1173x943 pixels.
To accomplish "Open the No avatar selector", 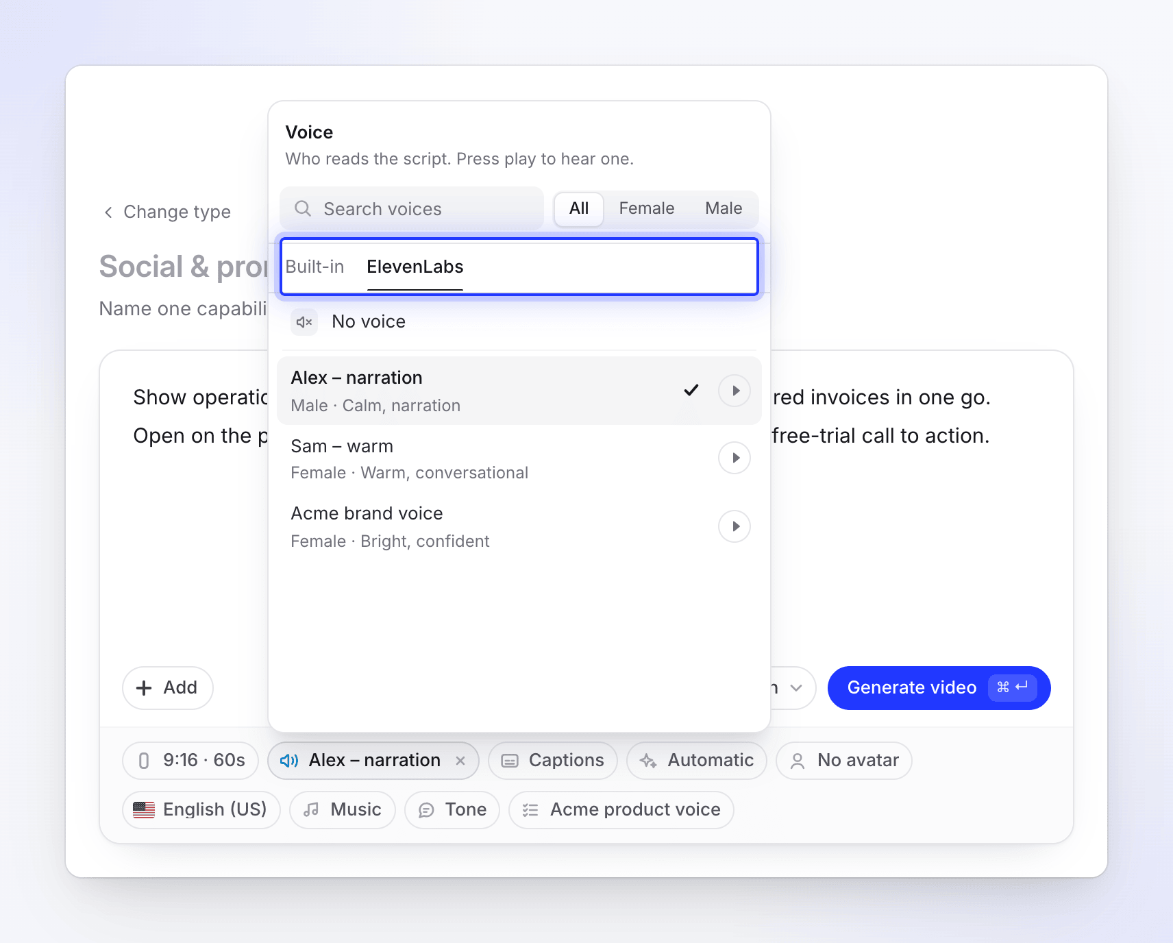I will click(844, 761).
